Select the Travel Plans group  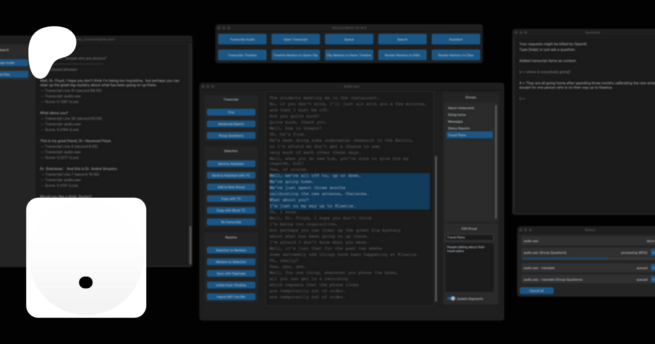pos(469,135)
